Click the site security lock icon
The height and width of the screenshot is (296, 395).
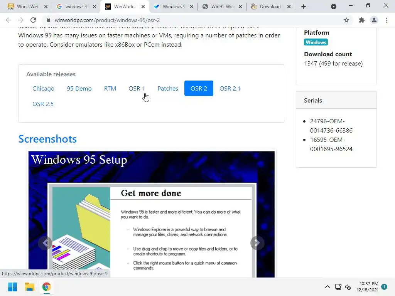point(49,20)
